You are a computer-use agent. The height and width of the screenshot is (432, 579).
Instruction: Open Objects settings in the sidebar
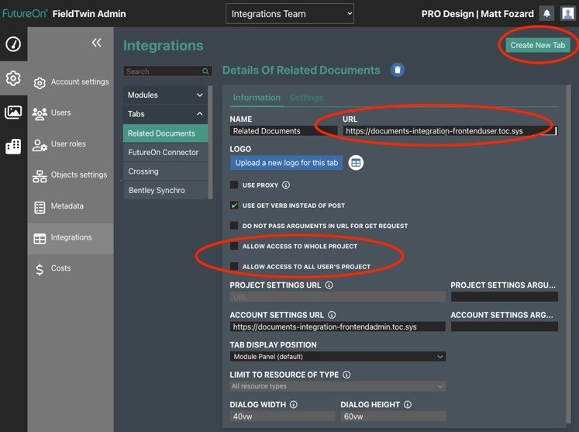pyautogui.click(x=71, y=175)
